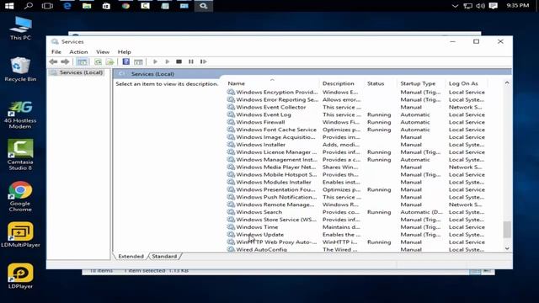Click the Stop Service square button
539x303 pixels.
(x=179, y=61)
